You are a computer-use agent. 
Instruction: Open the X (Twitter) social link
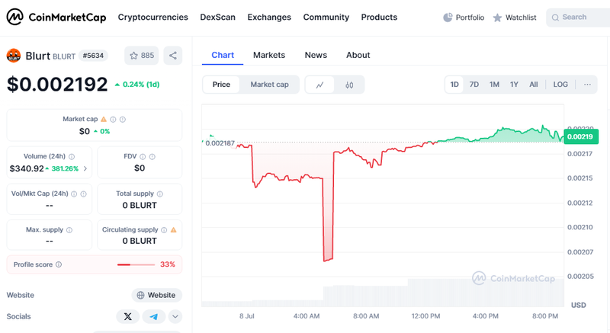tap(127, 316)
